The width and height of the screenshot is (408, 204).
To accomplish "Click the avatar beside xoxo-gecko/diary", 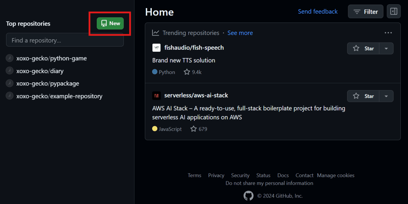I will click(10, 71).
